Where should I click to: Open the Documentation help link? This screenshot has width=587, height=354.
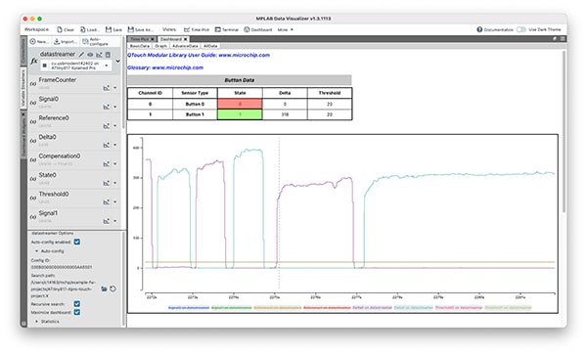(494, 29)
